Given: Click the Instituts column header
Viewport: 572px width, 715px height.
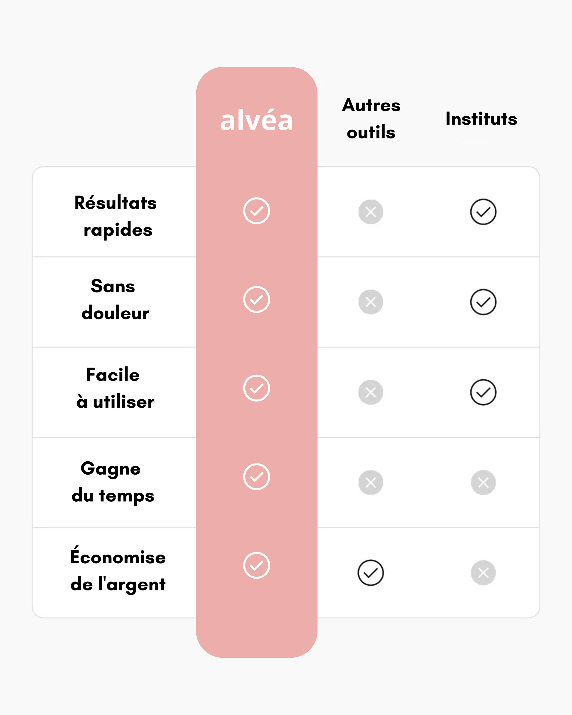Looking at the screenshot, I should pyautogui.click(x=481, y=119).
